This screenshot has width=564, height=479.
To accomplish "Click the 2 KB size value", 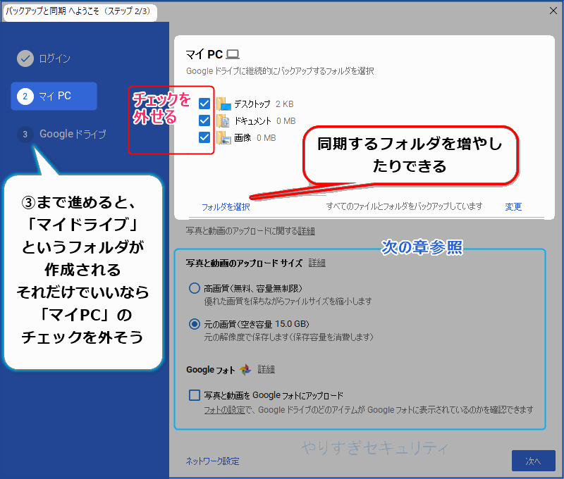I will tap(285, 104).
